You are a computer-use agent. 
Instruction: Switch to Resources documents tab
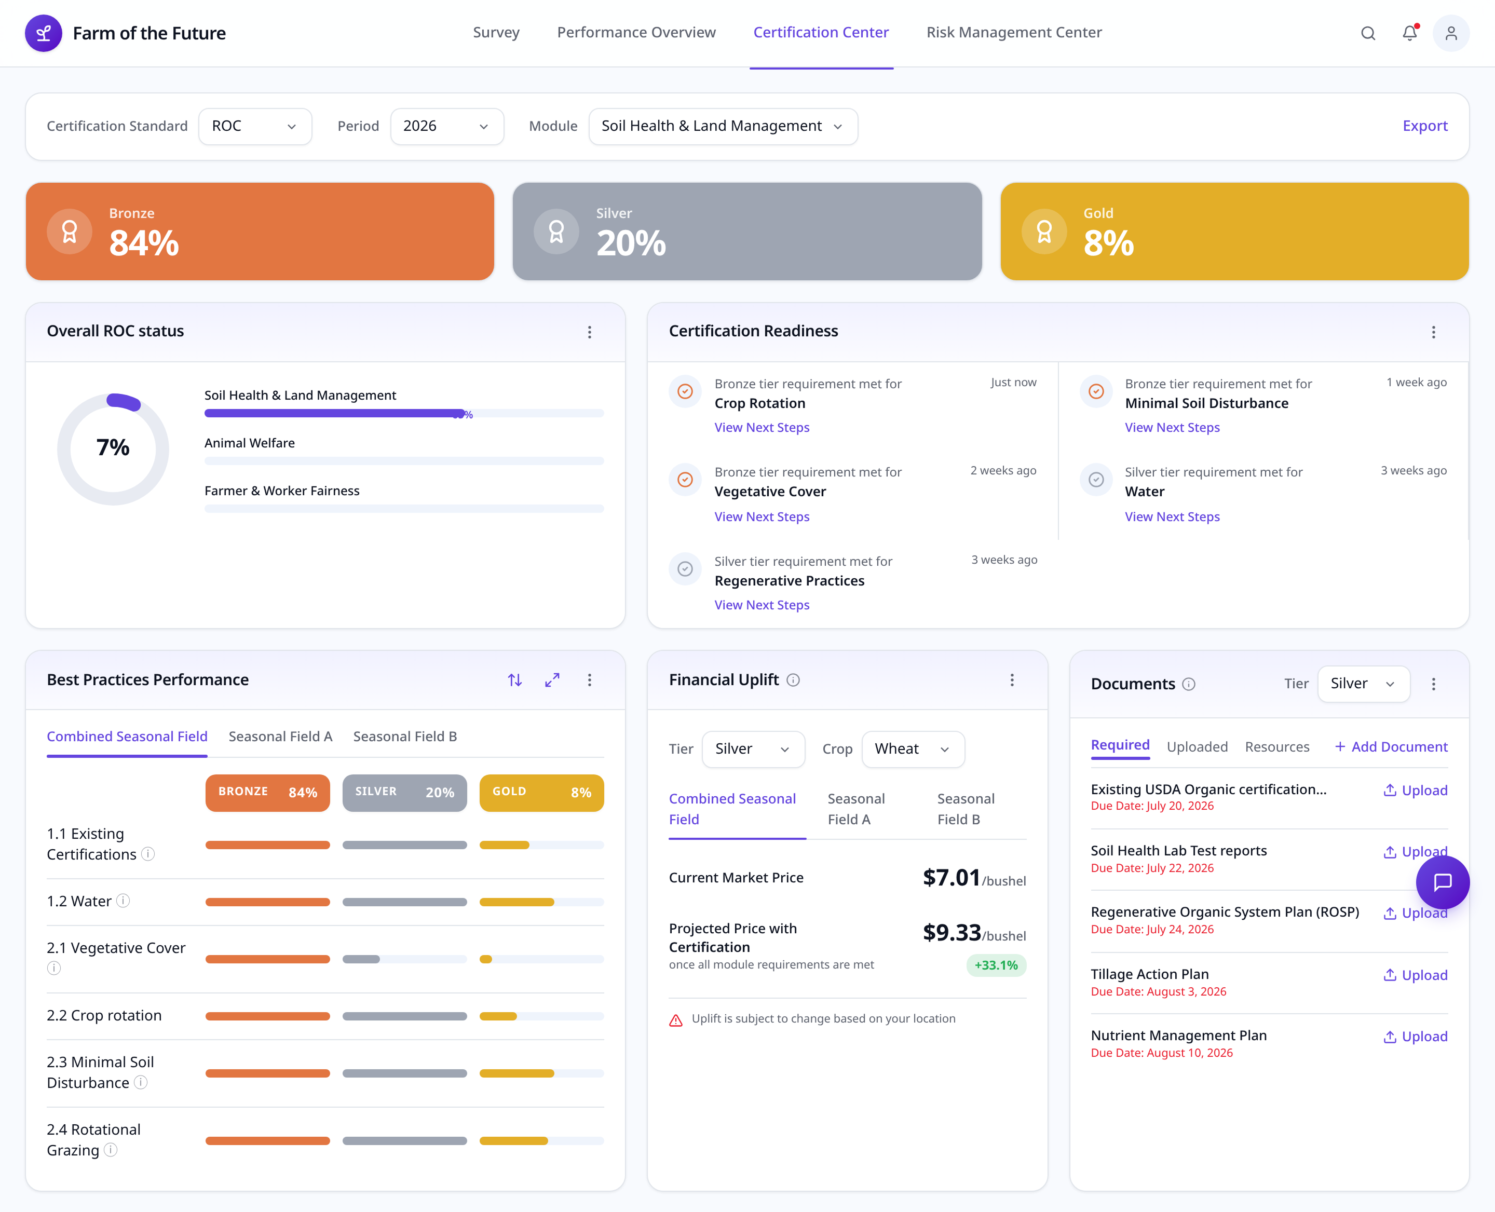pos(1277,746)
